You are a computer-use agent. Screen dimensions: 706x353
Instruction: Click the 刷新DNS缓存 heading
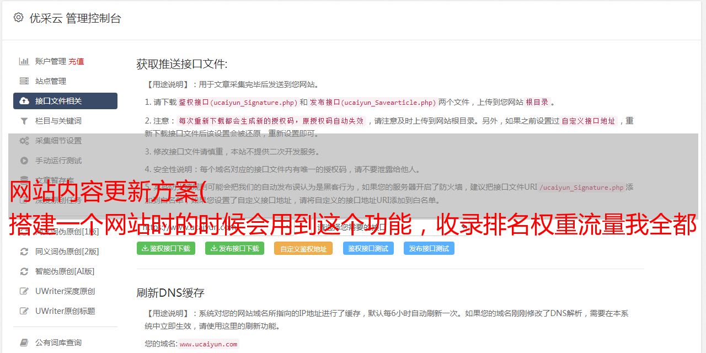coord(170,292)
